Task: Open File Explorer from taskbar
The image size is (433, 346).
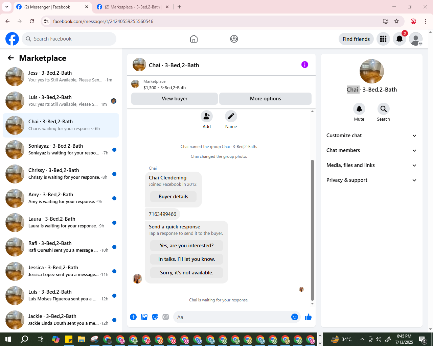Action: tap(82, 339)
